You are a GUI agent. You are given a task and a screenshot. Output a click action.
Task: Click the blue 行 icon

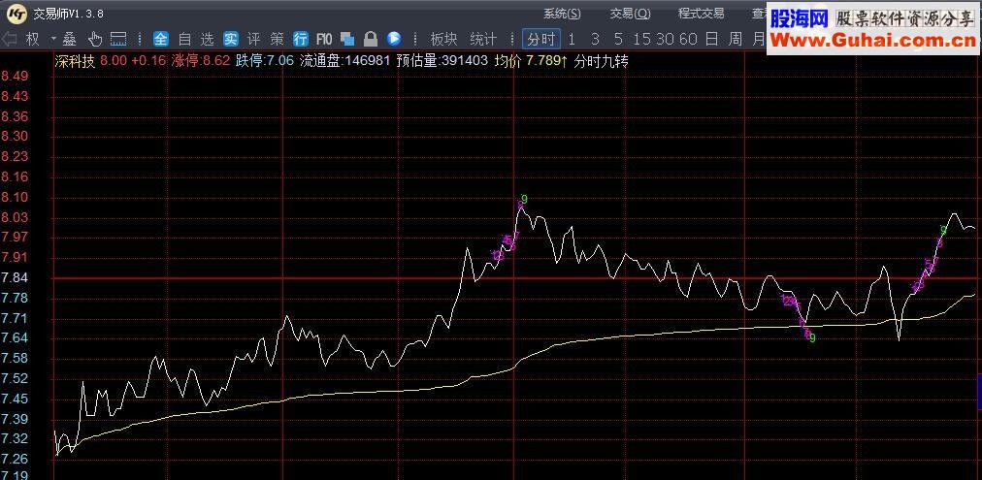tap(301, 40)
